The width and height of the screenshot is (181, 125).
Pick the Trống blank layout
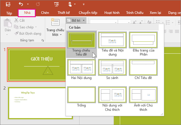click(81, 97)
